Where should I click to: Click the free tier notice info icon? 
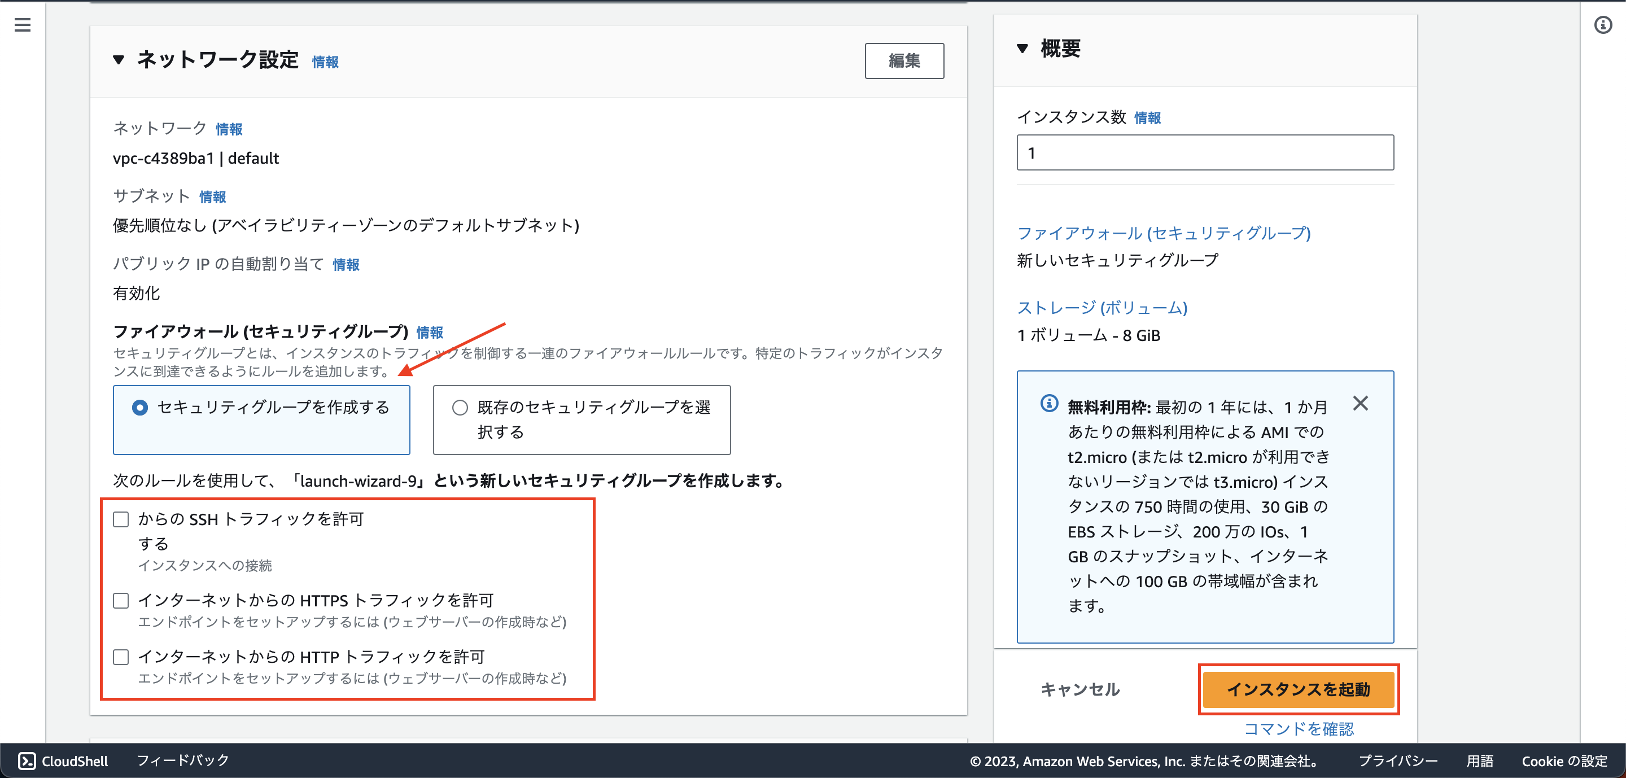[1048, 403]
